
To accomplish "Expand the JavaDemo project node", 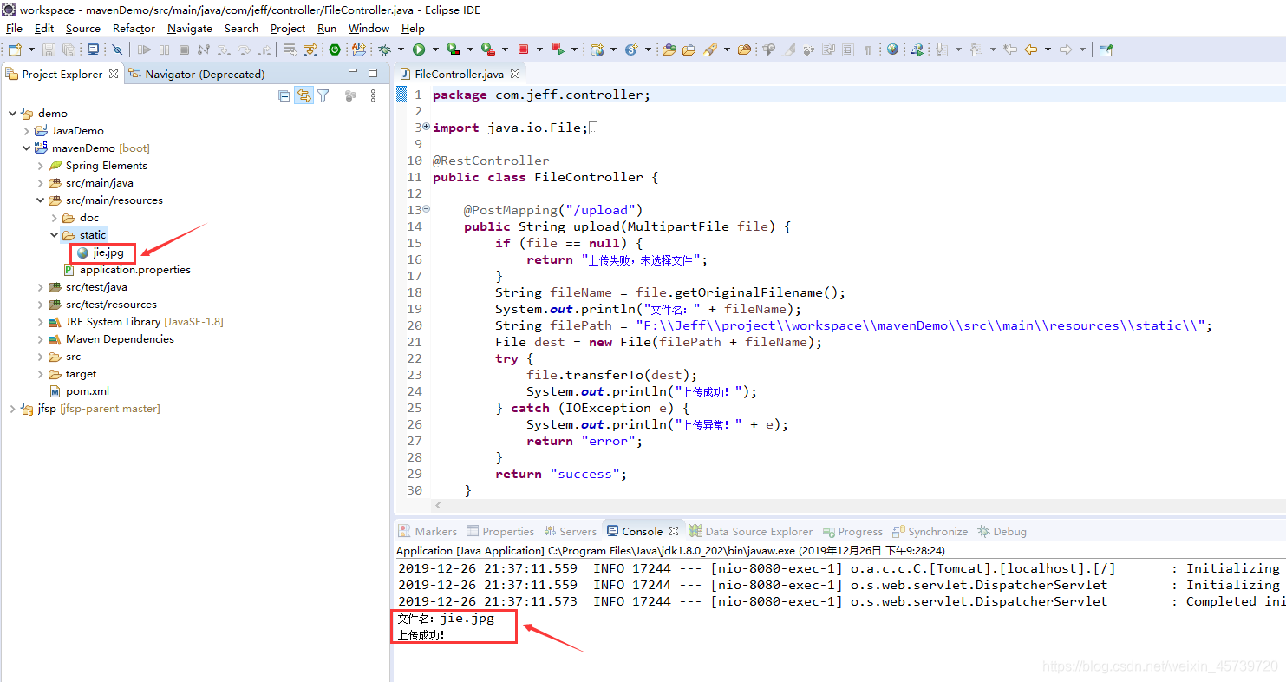I will pyautogui.click(x=27, y=131).
